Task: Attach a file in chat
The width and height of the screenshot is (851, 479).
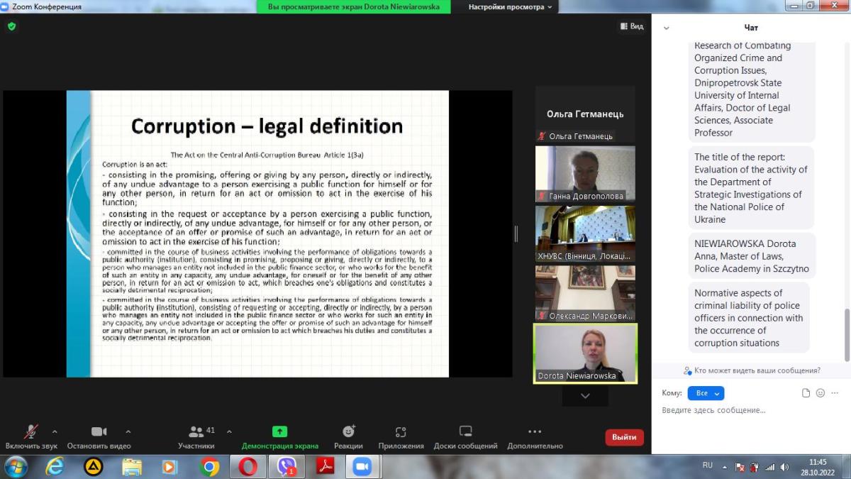Action: pos(806,393)
